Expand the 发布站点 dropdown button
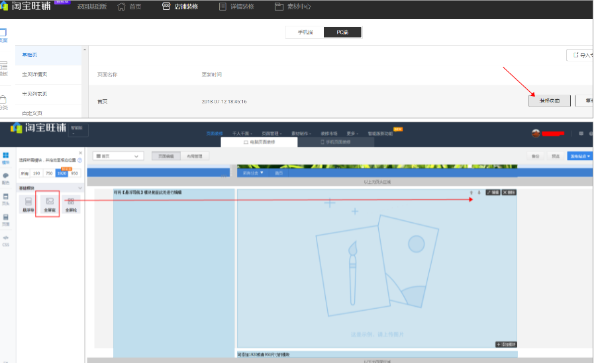Viewport: 596px width, 363px height. [579, 156]
